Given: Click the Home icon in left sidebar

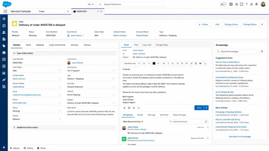Looking at the screenshot, I should (4, 19).
